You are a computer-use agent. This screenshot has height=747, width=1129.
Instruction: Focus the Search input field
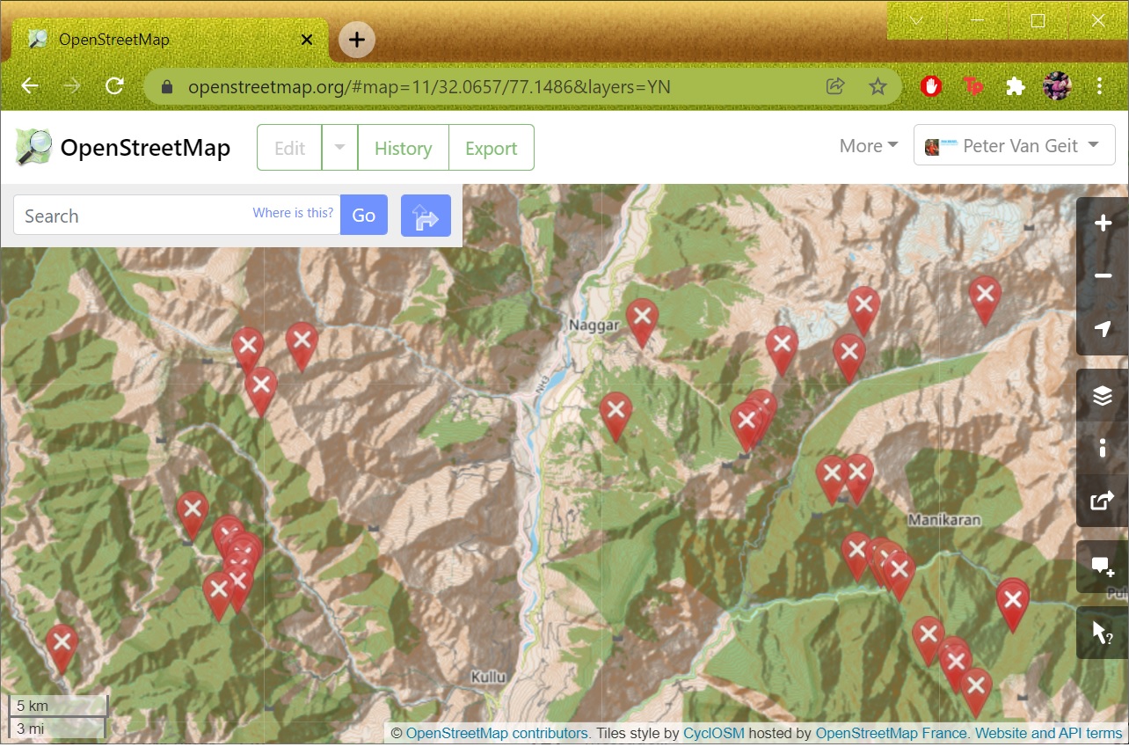point(177,216)
